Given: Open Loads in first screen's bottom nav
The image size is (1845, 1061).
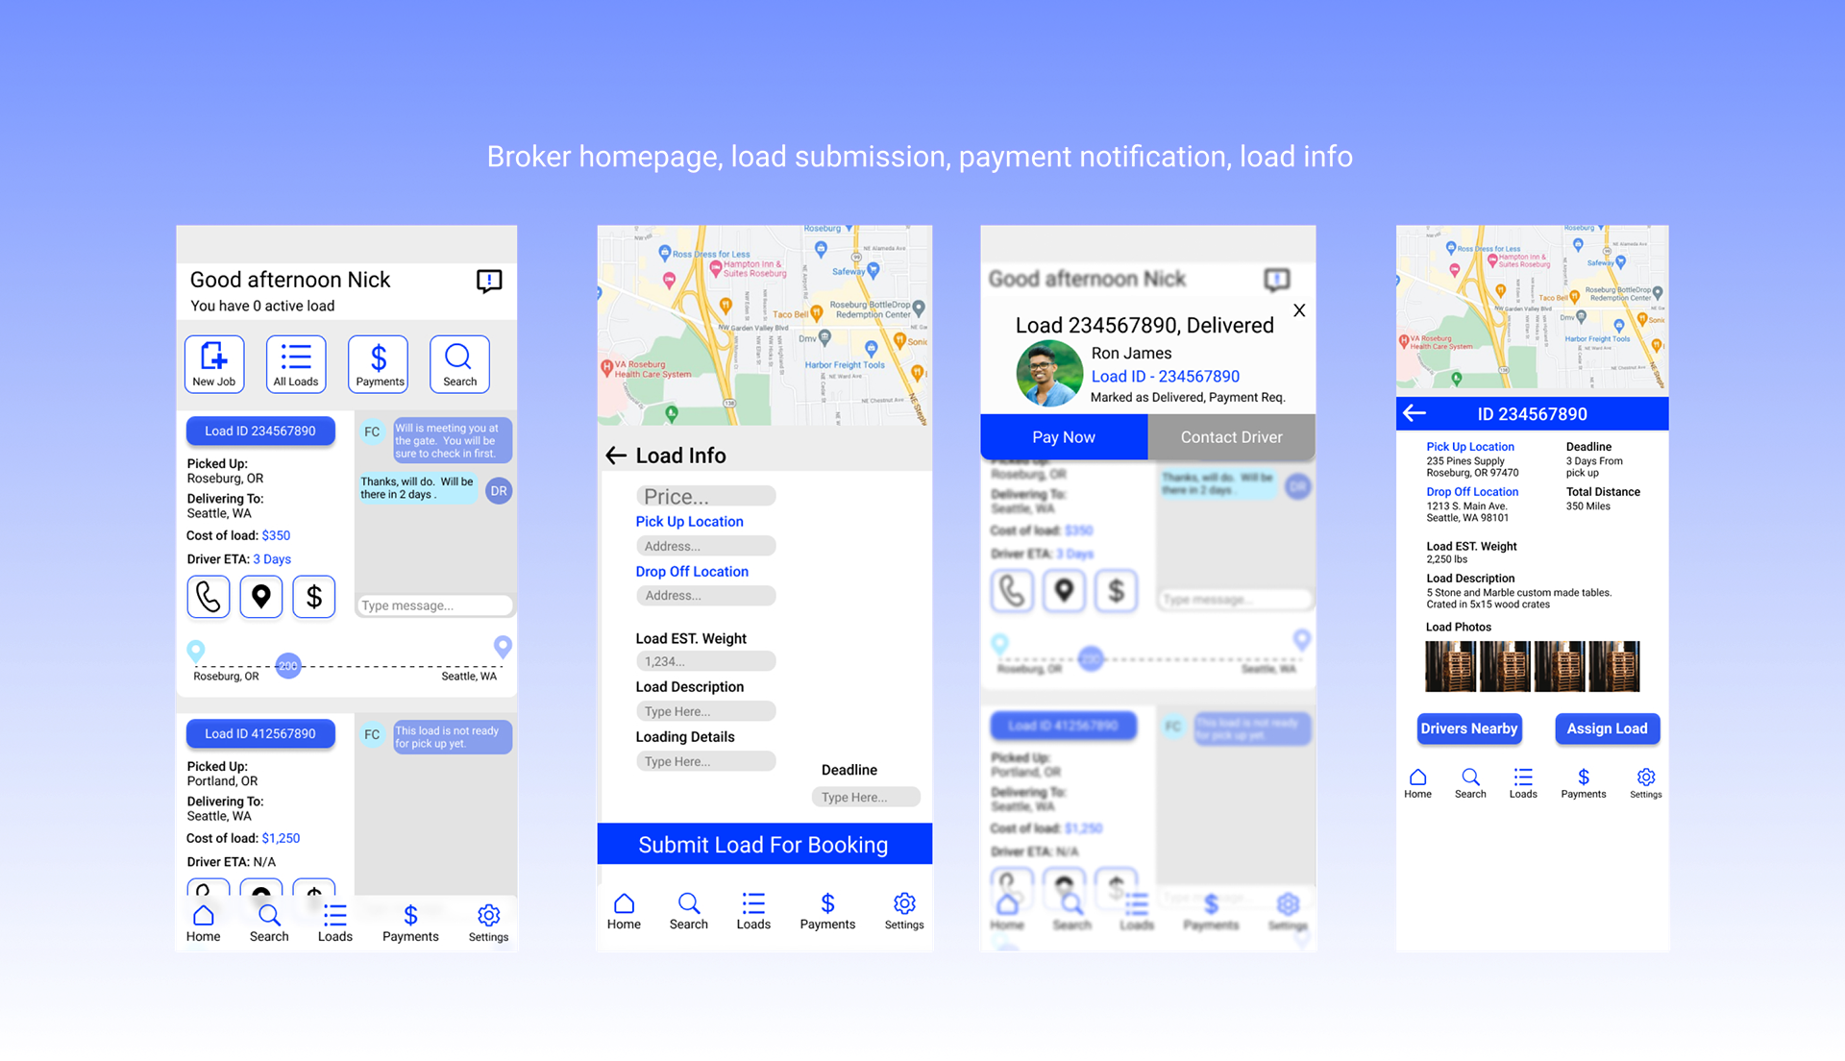Looking at the screenshot, I should [x=335, y=924].
